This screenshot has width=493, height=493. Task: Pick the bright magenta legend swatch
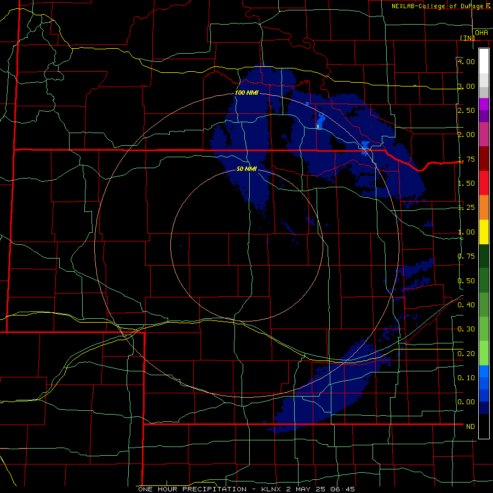484,104
